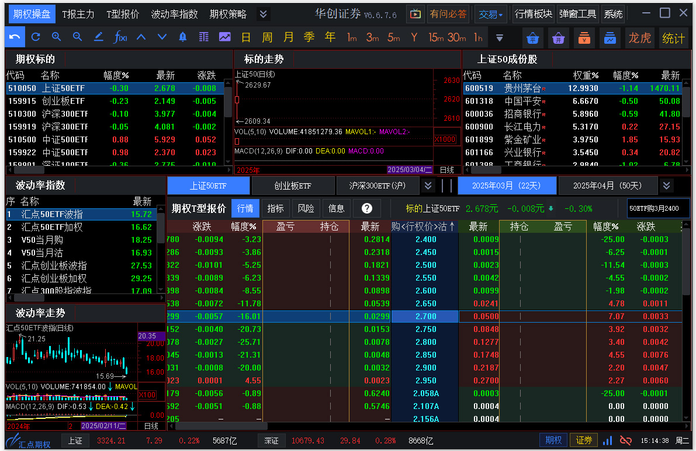Expand more expiry months chevron
The width and height of the screenshot is (696, 451).
[x=666, y=186]
